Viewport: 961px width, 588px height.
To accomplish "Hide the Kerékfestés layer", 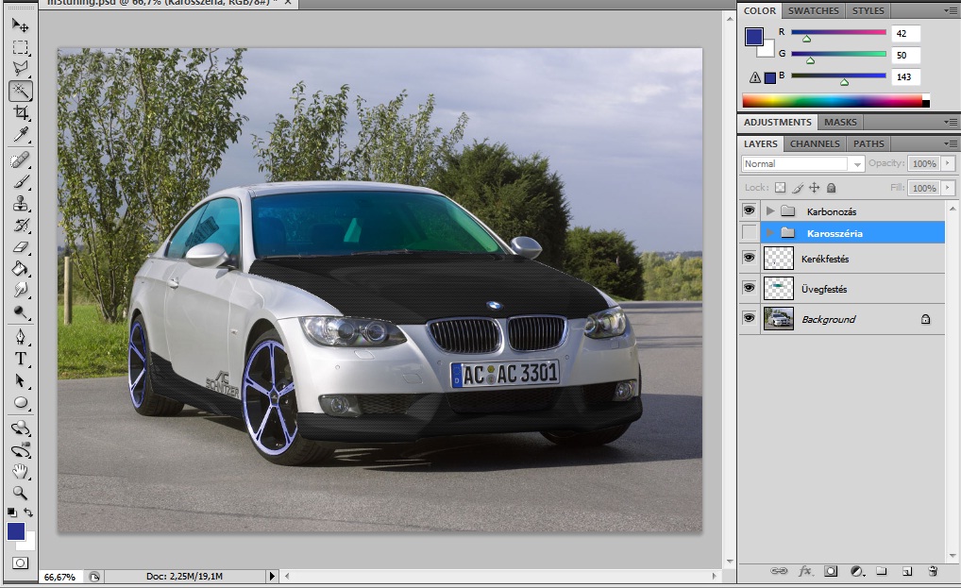I will point(750,258).
